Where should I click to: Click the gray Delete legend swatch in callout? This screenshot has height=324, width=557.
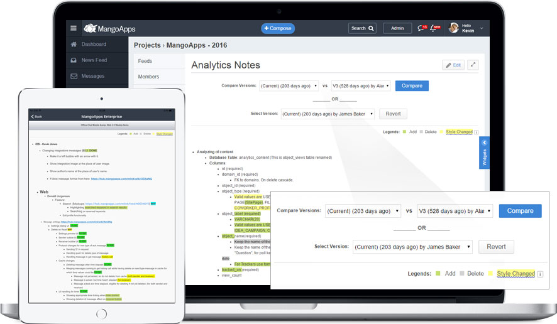462,274
